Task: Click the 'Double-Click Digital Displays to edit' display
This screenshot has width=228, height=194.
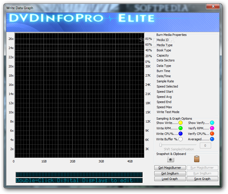Action: point(79,180)
